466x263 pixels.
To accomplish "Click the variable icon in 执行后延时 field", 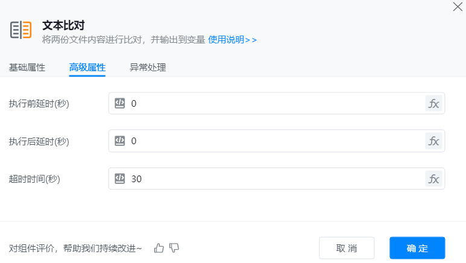I will [x=120, y=141].
